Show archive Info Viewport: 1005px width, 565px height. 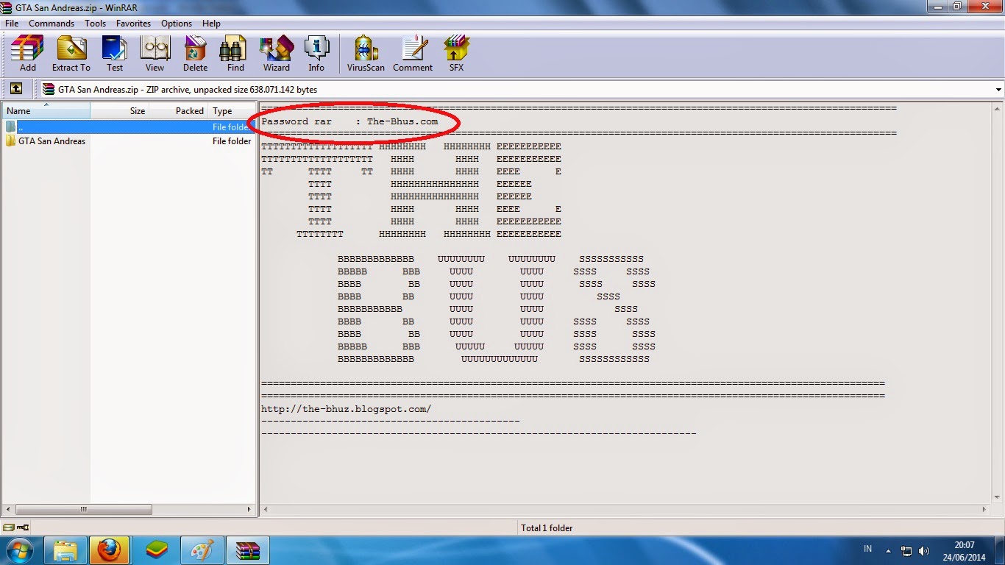(316, 54)
